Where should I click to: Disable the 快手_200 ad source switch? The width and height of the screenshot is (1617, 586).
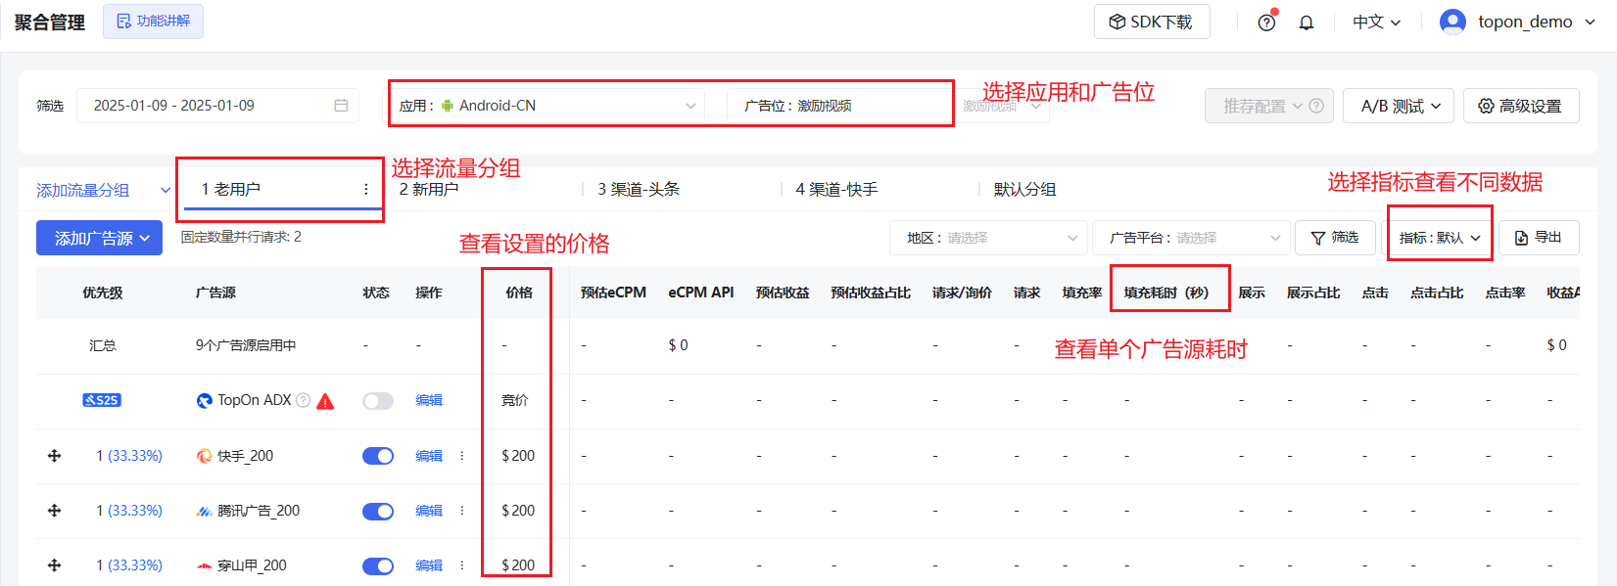tap(378, 456)
